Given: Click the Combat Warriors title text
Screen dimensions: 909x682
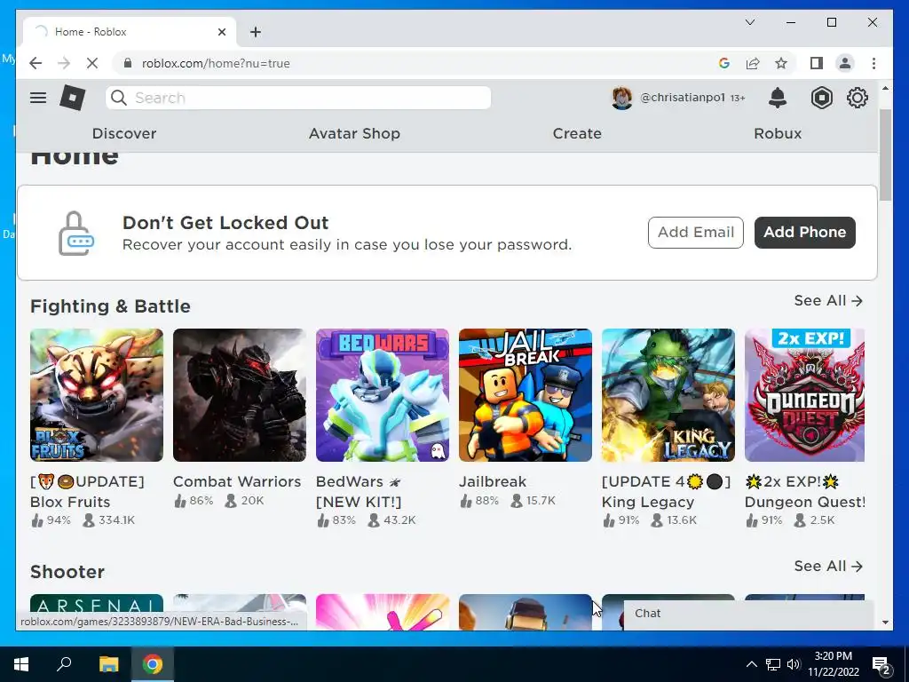Looking at the screenshot, I should pos(237,481).
